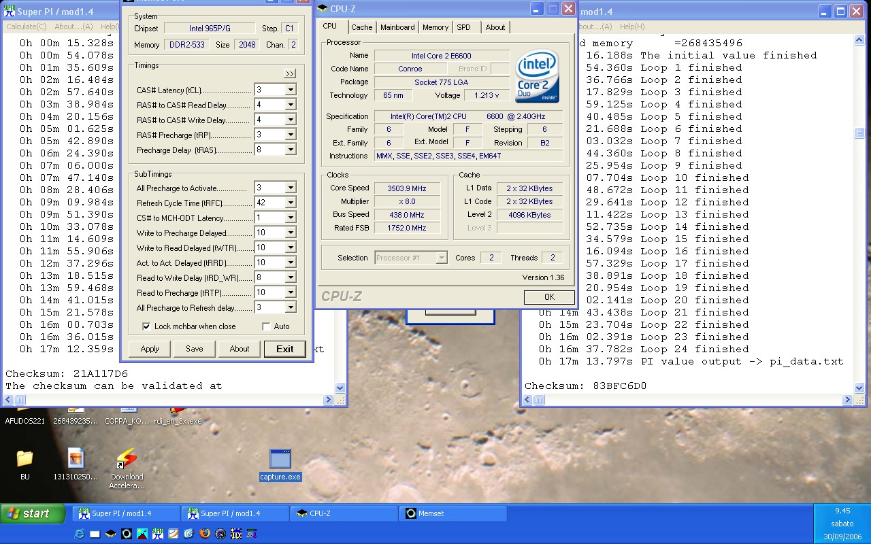Open CAS# Latency (tCL) dropdown
Screen dimensions: 871x544
tap(291, 90)
